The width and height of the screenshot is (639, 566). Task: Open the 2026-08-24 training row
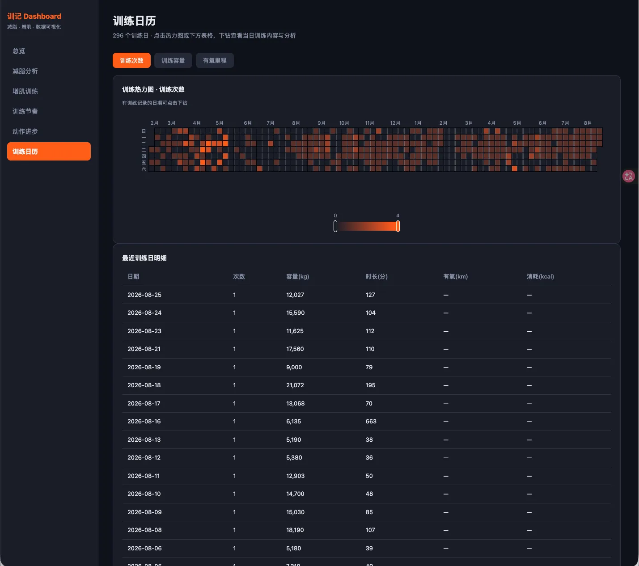pyautogui.click(x=367, y=313)
